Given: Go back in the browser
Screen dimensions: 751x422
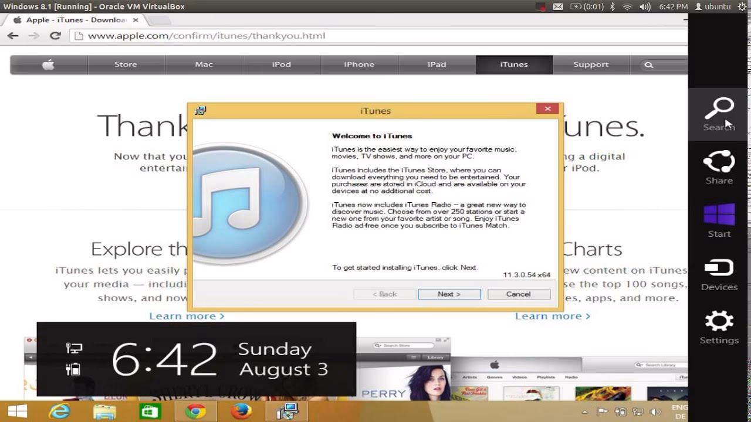Looking at the screenshot, I should pos(12,36).
